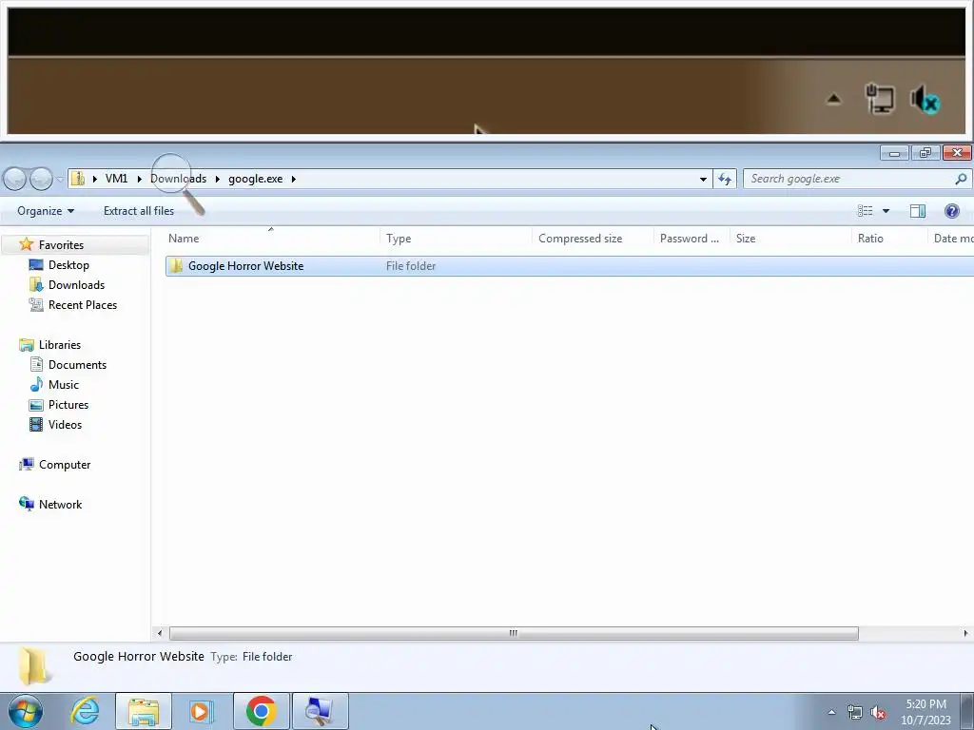The height and width of the screenshot is (730, 974).
Task: Expand the arrow after google.exe breadcrumb
Action: pyautogui.click(x=293, y=179)
